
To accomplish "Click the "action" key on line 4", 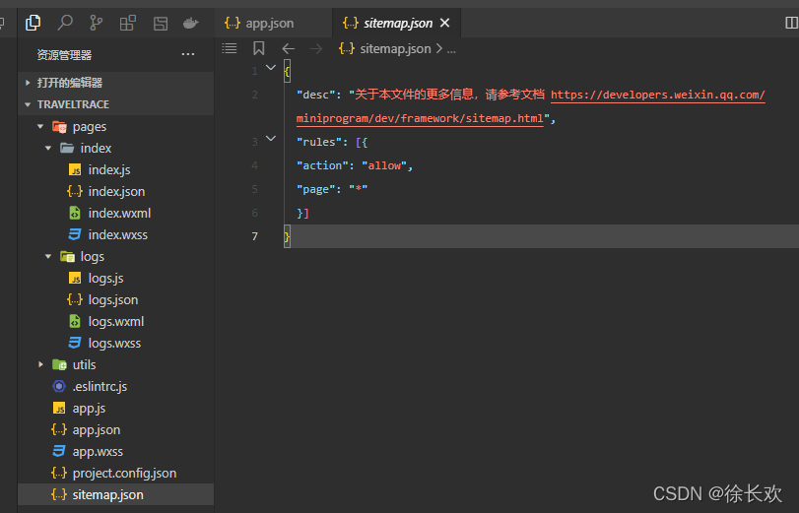I will coord(322,165).
